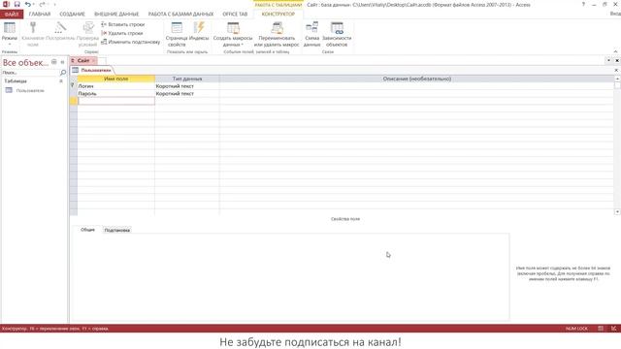Click Короткий текст type in Логин row

(187, 86)
